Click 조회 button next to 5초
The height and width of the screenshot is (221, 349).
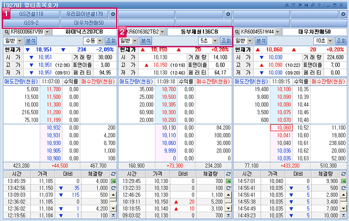click(226, 41)
